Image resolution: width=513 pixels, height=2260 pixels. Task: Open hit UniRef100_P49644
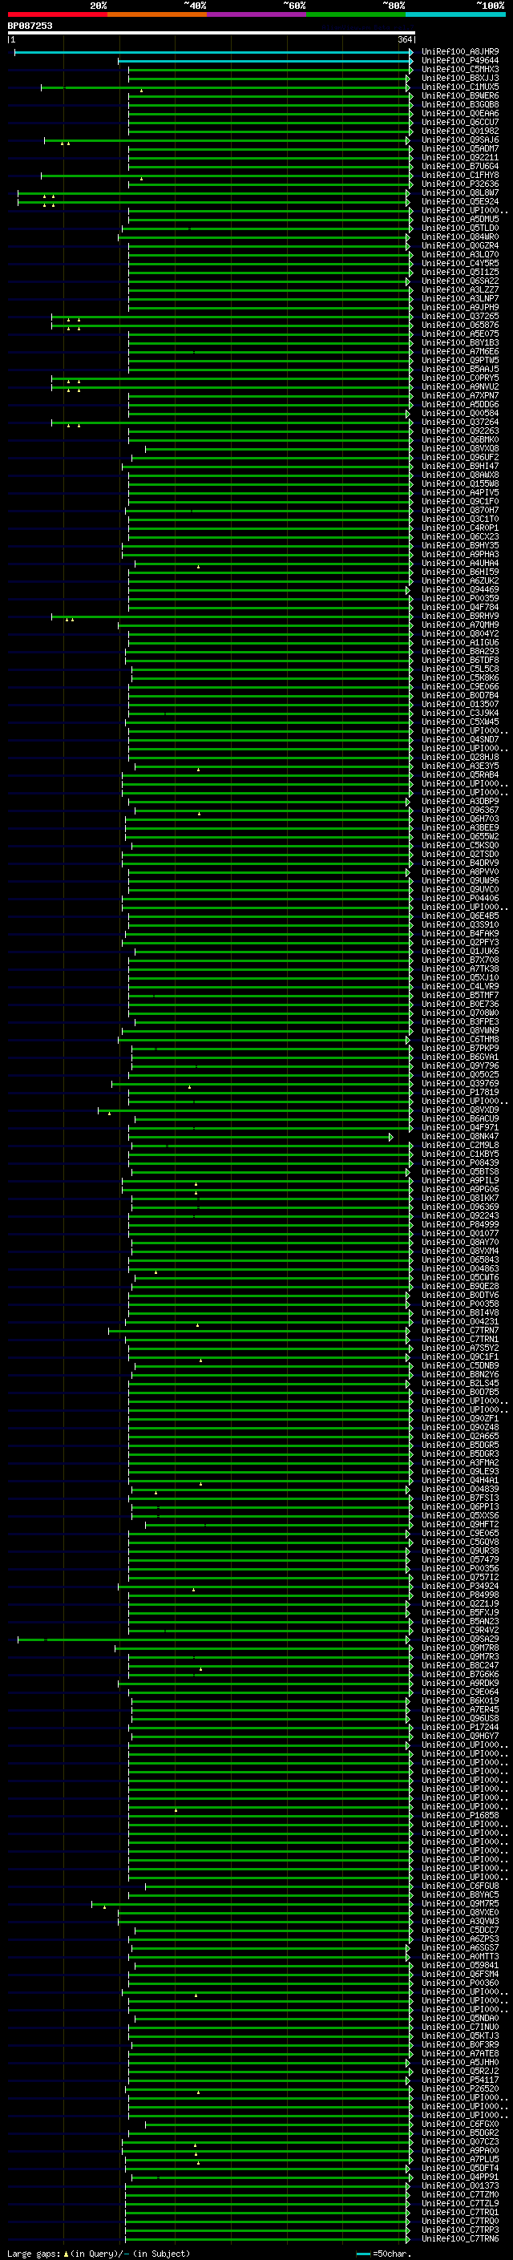coord(460,61)
